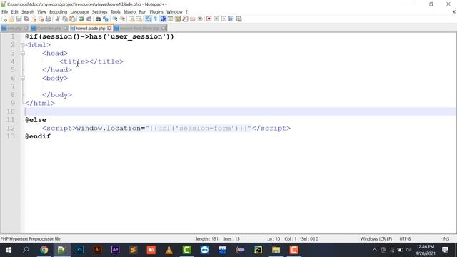Viewport: 457px width, 257px height.
Task: Toggle the INS insert mode indicator
Action: pyautogui.click(x=446, y=238)
